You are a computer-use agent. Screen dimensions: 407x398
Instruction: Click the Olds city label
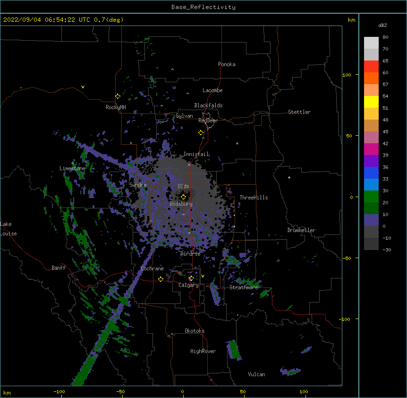tap(183, 186)
